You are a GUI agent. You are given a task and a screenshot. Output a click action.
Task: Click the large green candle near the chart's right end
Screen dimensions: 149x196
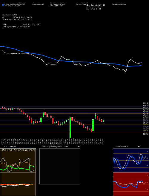[93, 125]
